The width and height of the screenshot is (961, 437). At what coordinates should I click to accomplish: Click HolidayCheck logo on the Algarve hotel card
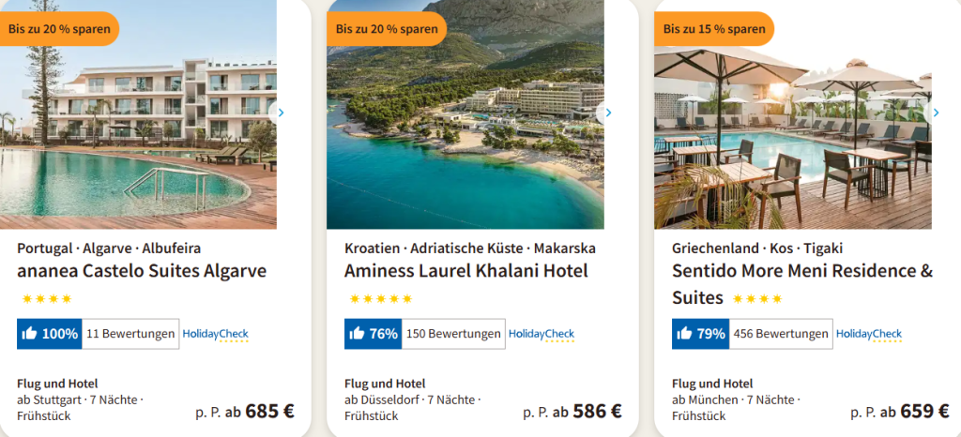[x=215, y=334]
